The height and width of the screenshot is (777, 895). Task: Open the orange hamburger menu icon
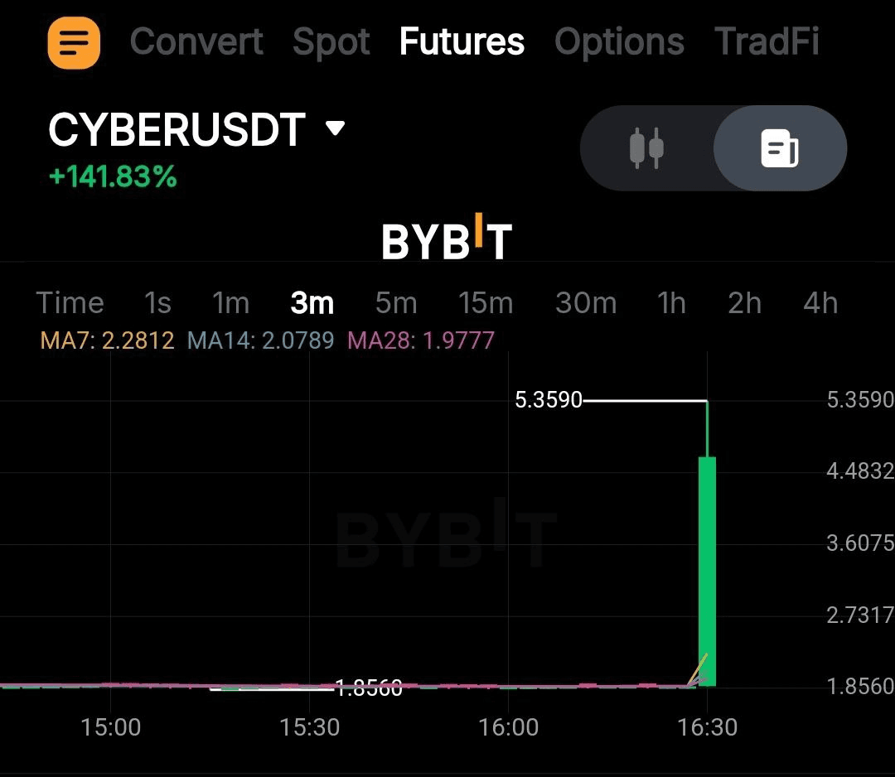point(74,42)
